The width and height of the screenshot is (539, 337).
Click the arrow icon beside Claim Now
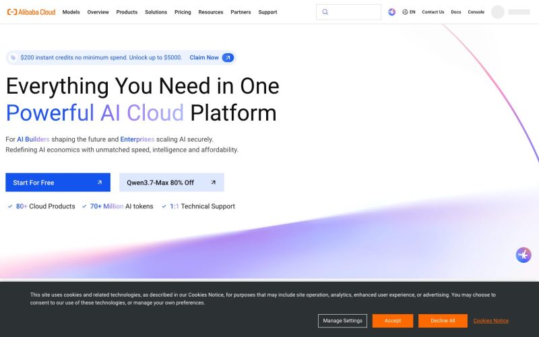tap(228, 58)
